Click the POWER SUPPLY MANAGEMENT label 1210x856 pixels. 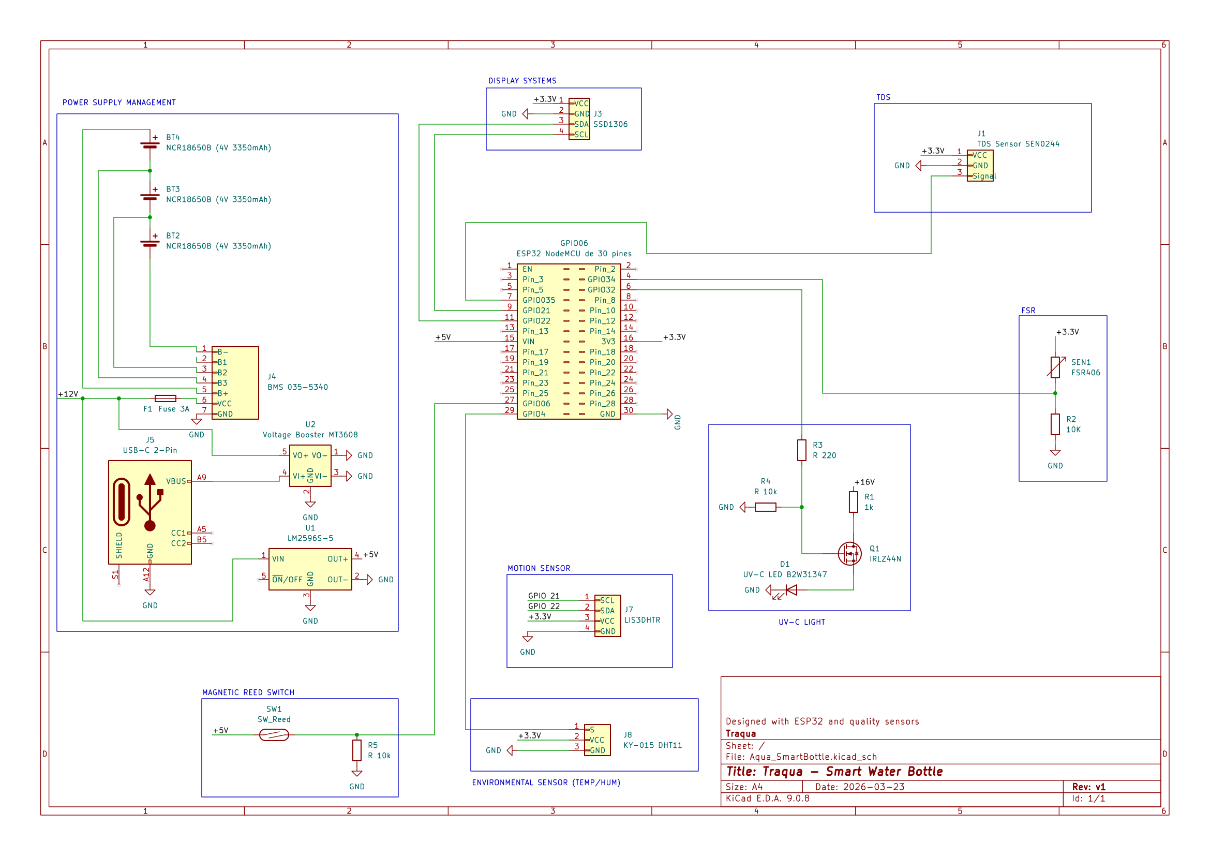(x=119, y=102)
